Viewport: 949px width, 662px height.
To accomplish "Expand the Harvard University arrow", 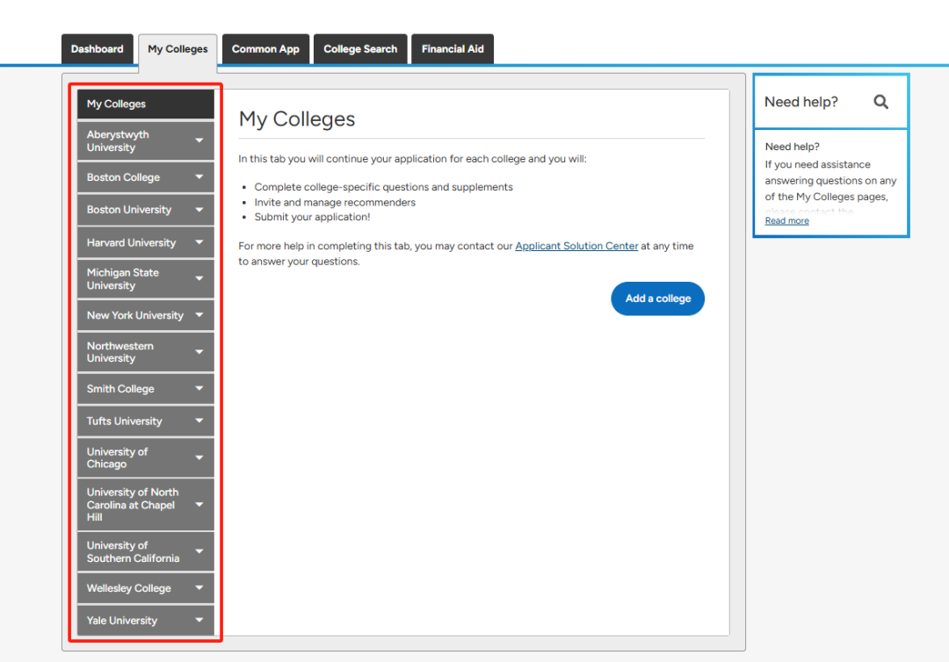I will tap(199, 242).
